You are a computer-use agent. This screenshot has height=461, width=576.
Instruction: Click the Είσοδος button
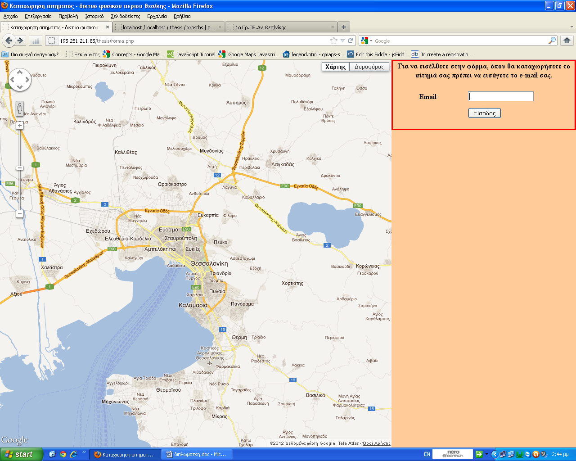pos(485,113)
